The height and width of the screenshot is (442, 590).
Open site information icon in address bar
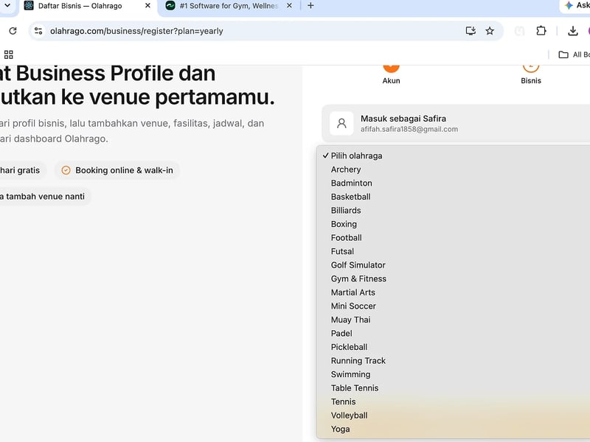click(38, 31)
